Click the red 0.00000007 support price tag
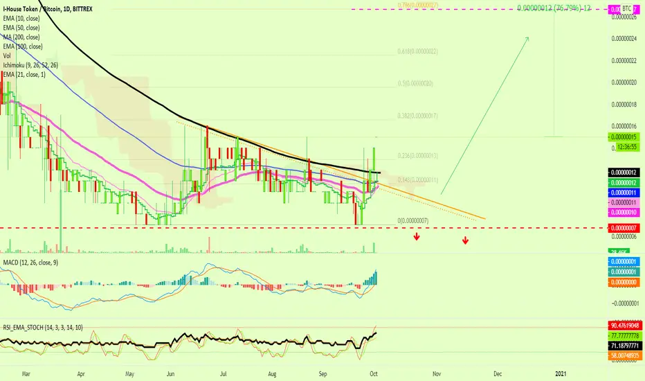The image size is (645, 381). [624, 228]
